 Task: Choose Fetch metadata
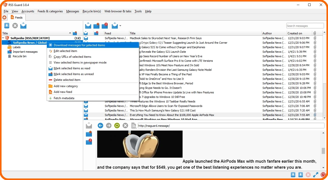(x=93, y=98)
